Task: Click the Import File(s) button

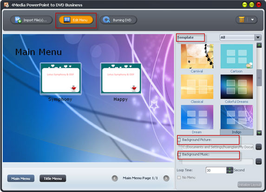Action: coord(32,20)
